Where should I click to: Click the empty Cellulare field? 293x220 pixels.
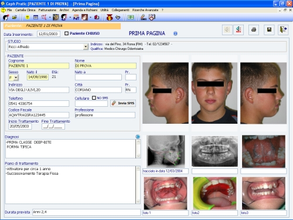point(91,104)
